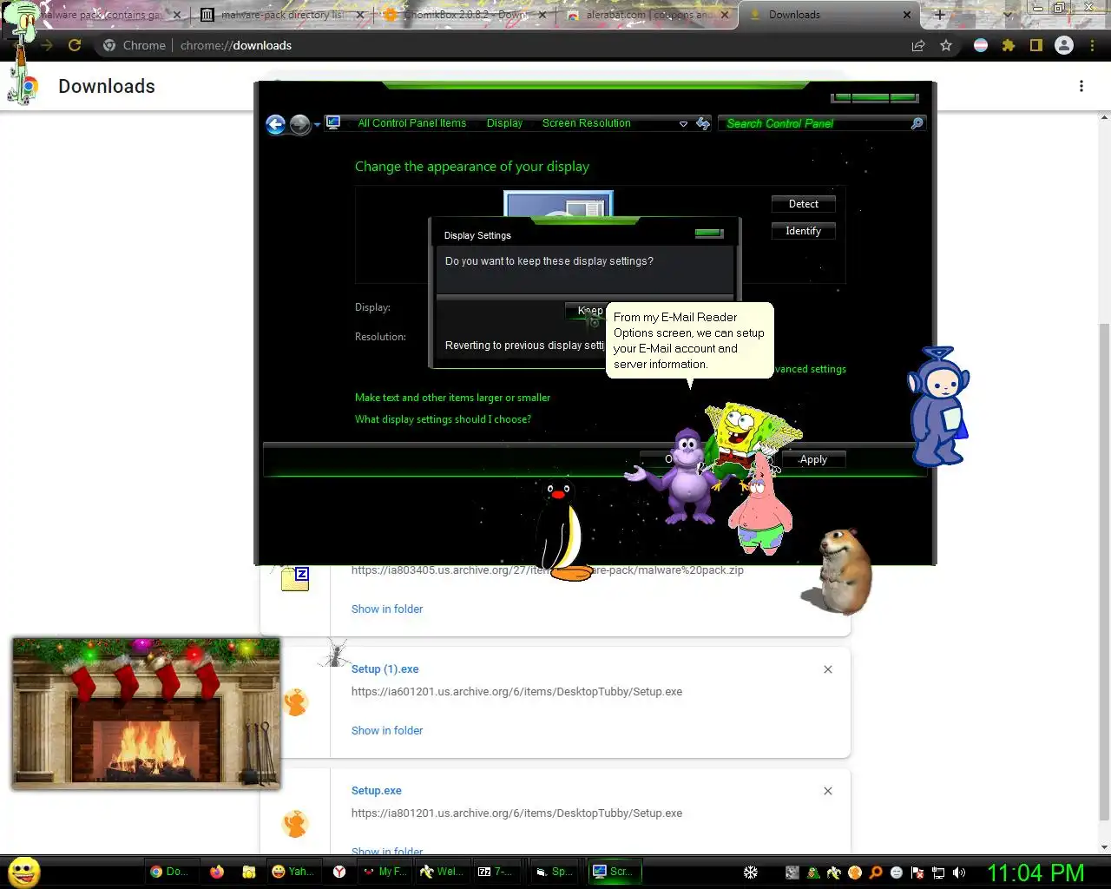Click Keep in Display Settings dialog
1111x889 pixels.
coord(588,311)
